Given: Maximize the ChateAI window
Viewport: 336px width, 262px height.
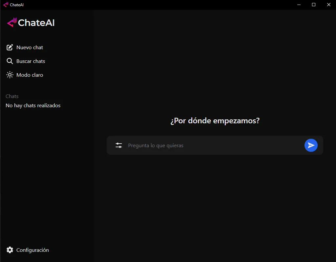Looking at the screenshot, I should click(314, 5).
